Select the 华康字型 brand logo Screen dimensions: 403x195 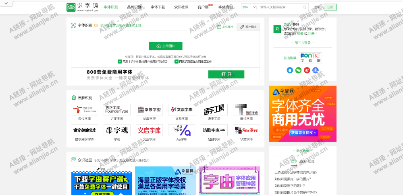coord(150,109)
